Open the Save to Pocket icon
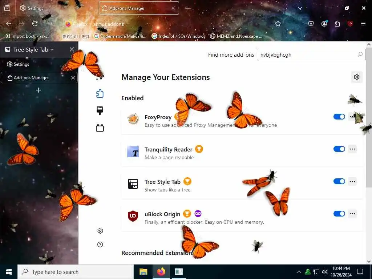Viewport: 372px width, 279px height. point(311,24)
